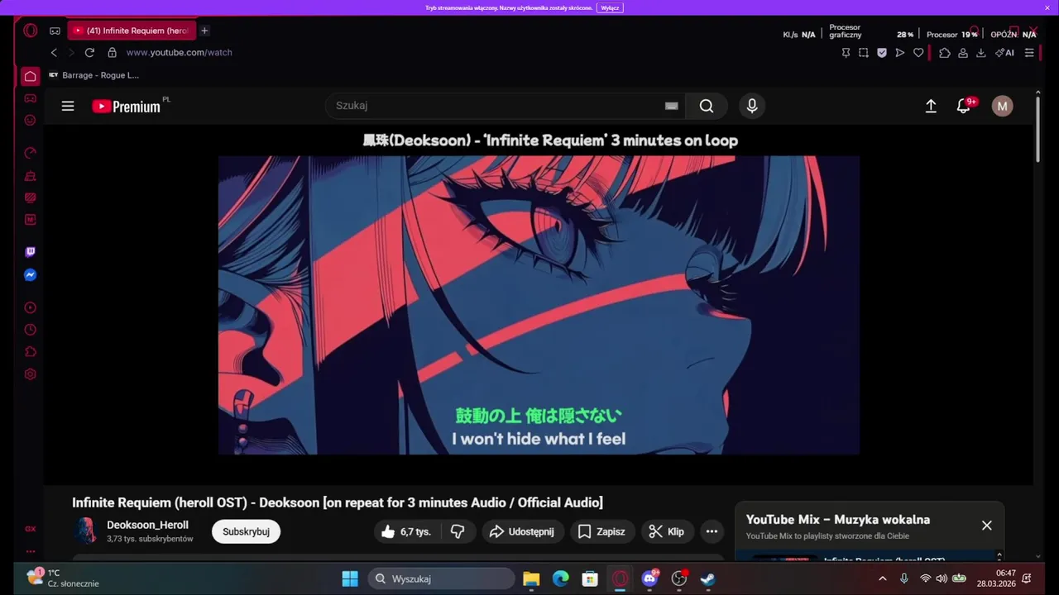This screenshot has width=1059, height=595.
Task: Open the M-labeled sidebar panel icon
Action: 31,220
